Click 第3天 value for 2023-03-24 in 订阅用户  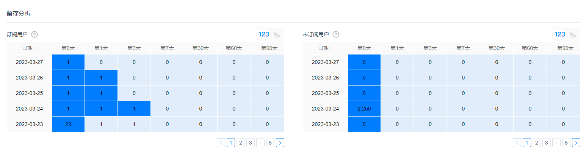[134, 109]
